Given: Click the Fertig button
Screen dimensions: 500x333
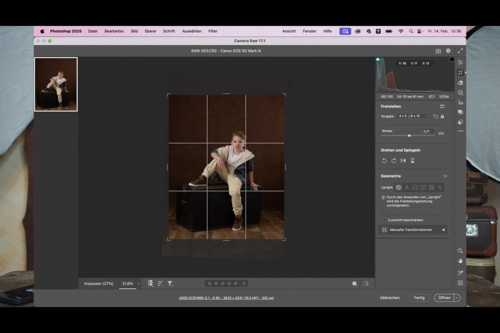Looking at the screenshot, I should (419, 297).
